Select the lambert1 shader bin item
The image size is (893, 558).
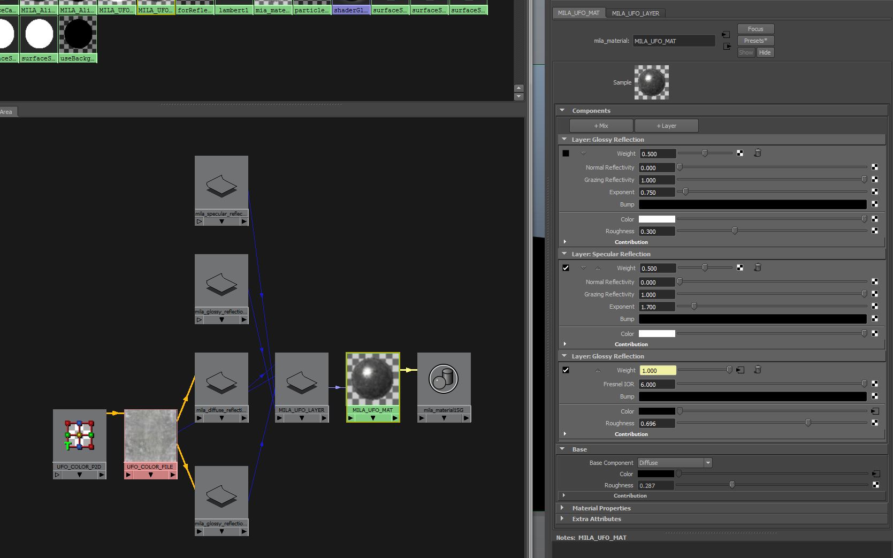point(234,7)
